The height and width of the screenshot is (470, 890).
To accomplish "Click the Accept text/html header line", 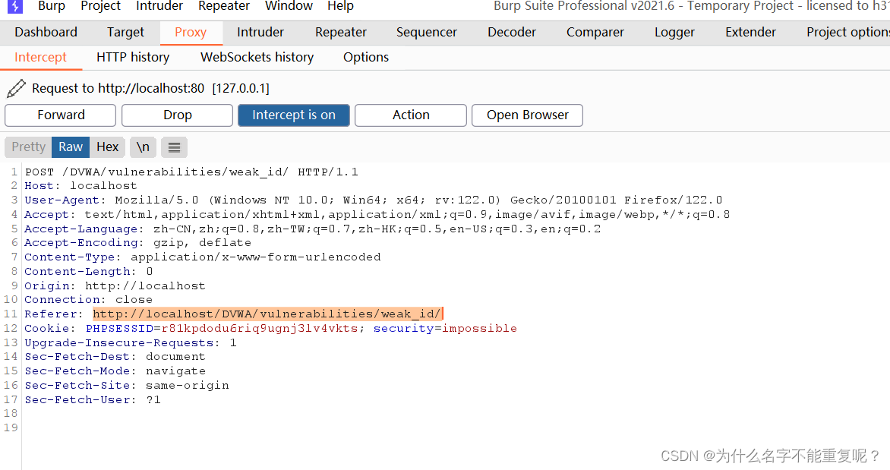I will [377, 215].
